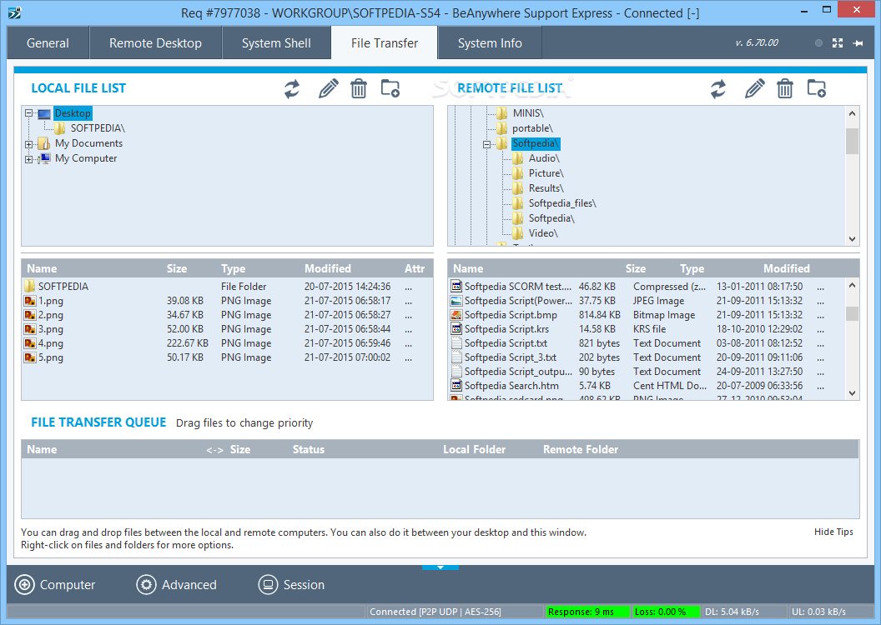Refresh the local file list
Screen dimensions: 881x625
click(292, 88)
